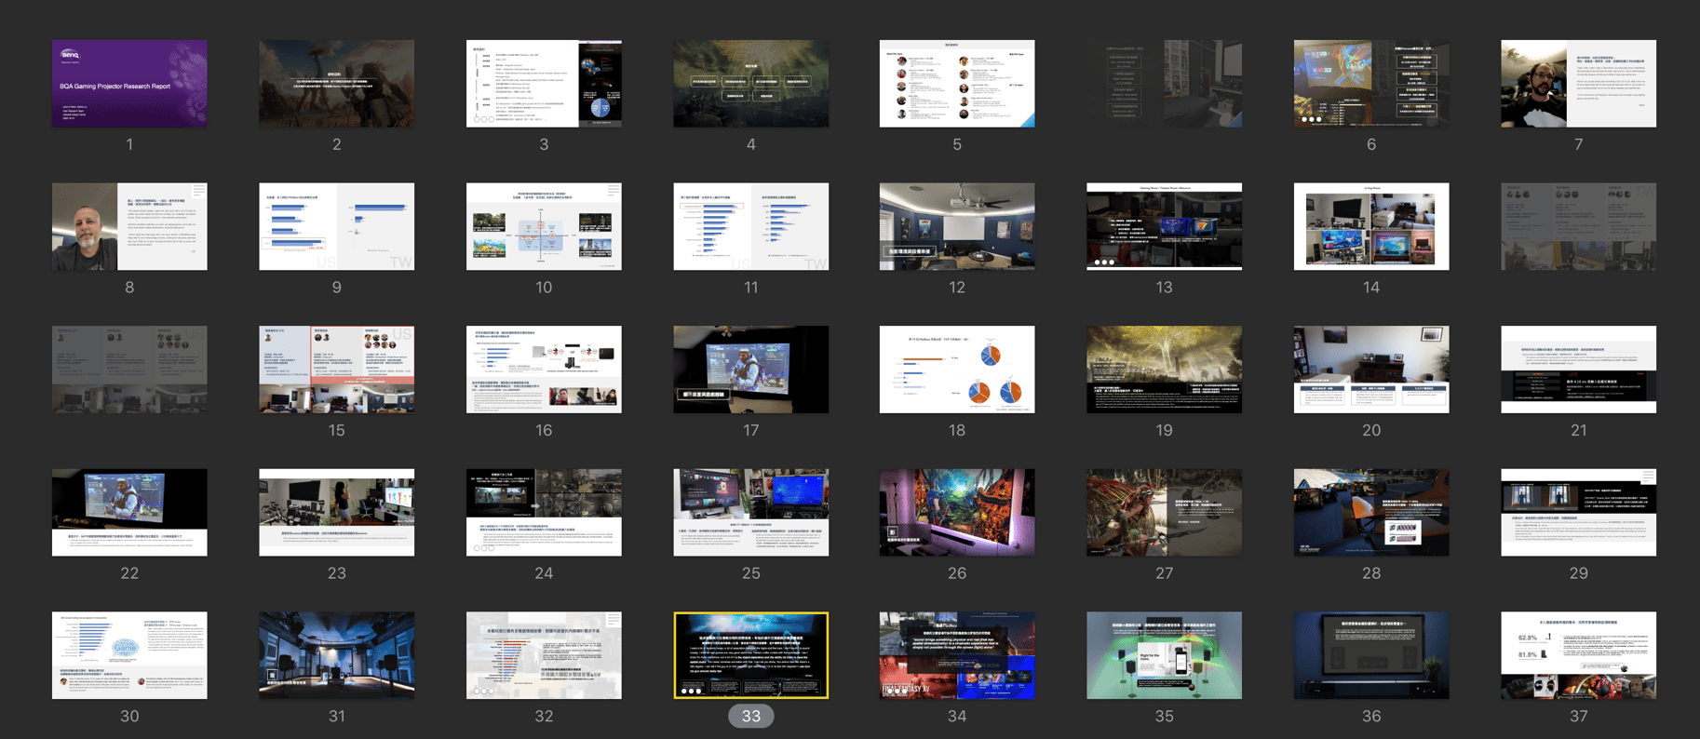Image resolution: width=1700 pixels, height=739 pixels.
Task: Choose slide 35 green speaker layout thumbnail
Action: 1164,655
